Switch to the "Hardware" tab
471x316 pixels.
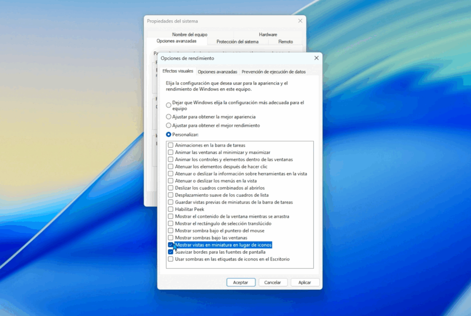[268, 34]
